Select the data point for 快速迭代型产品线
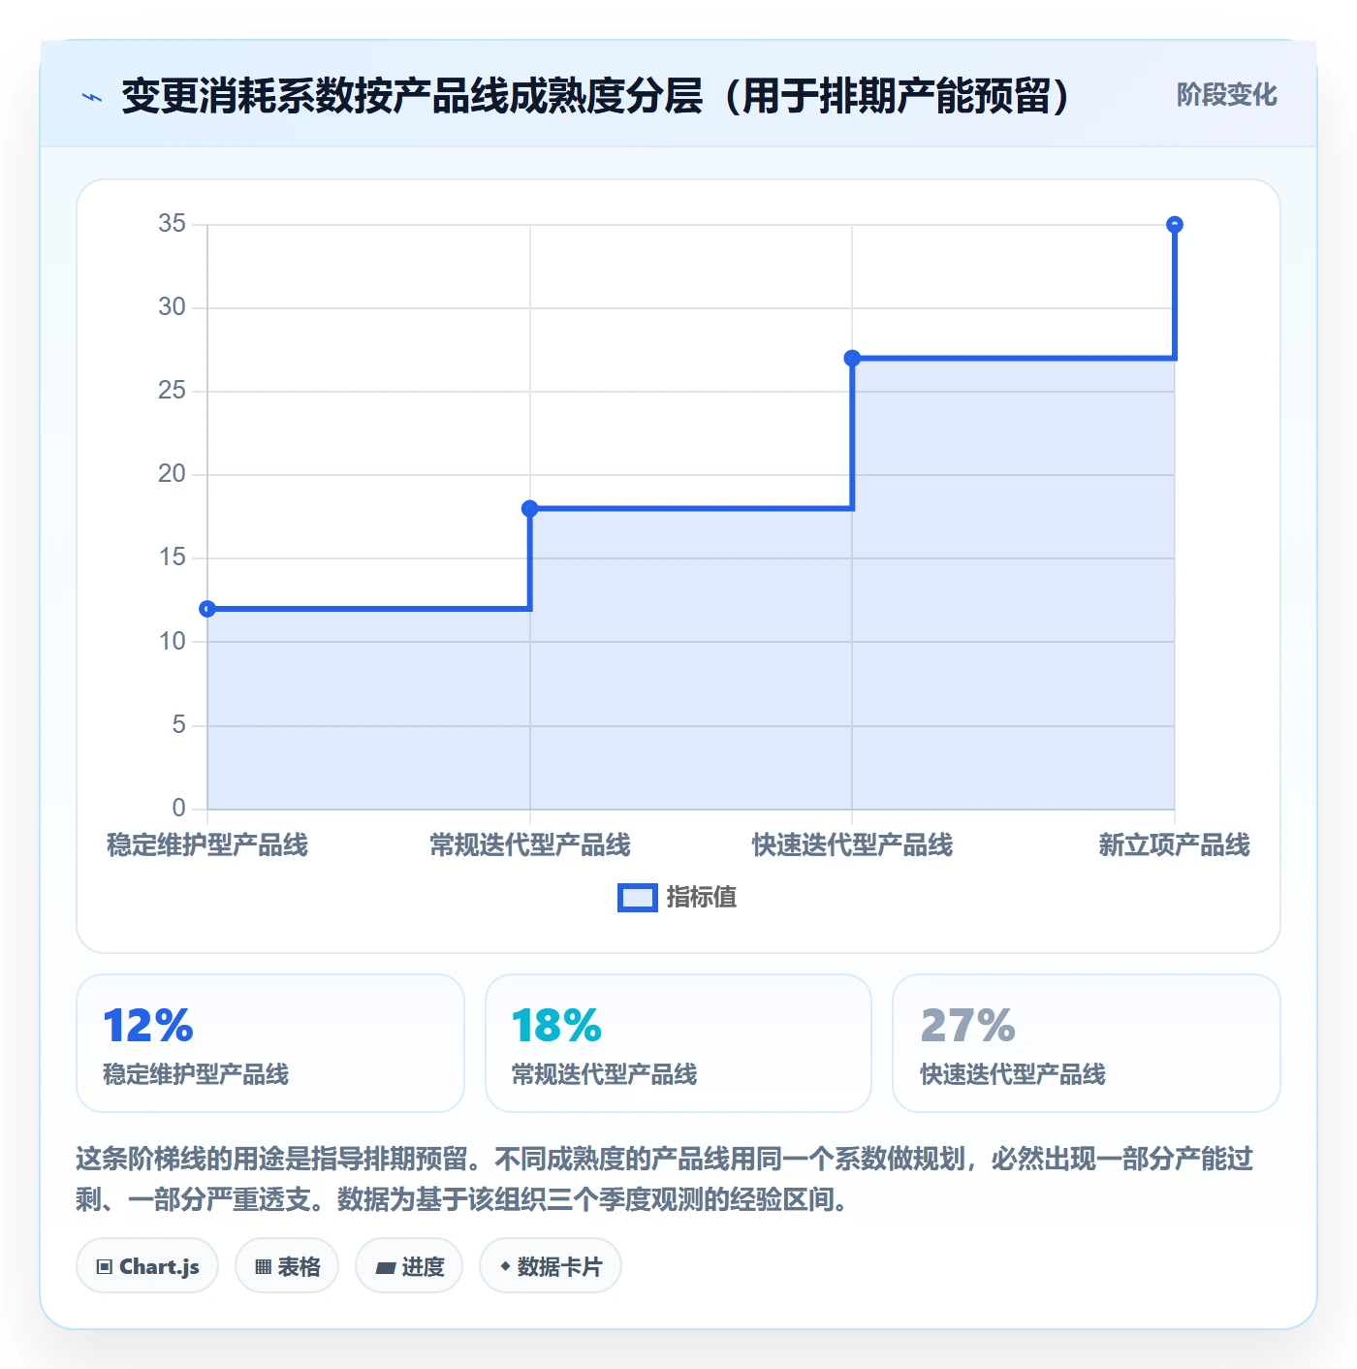 (x=852, y=359)
